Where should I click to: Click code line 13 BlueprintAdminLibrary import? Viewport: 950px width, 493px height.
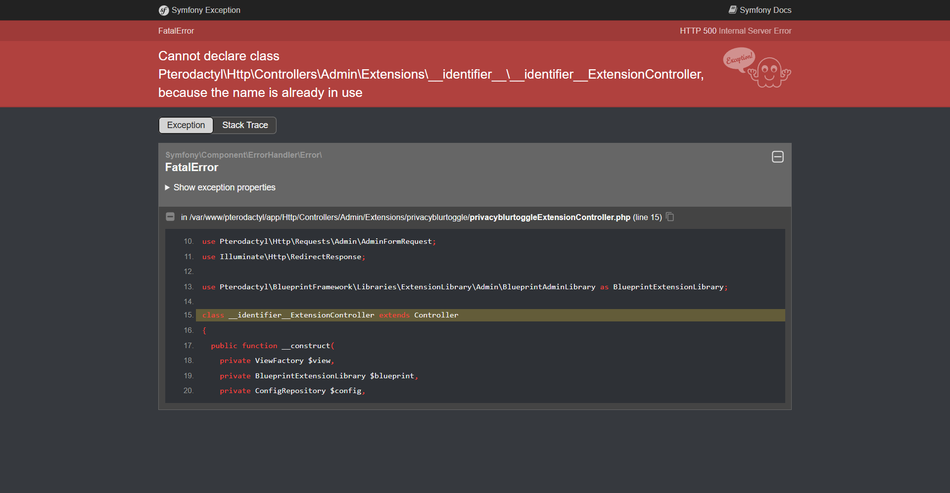coord(465,287)
